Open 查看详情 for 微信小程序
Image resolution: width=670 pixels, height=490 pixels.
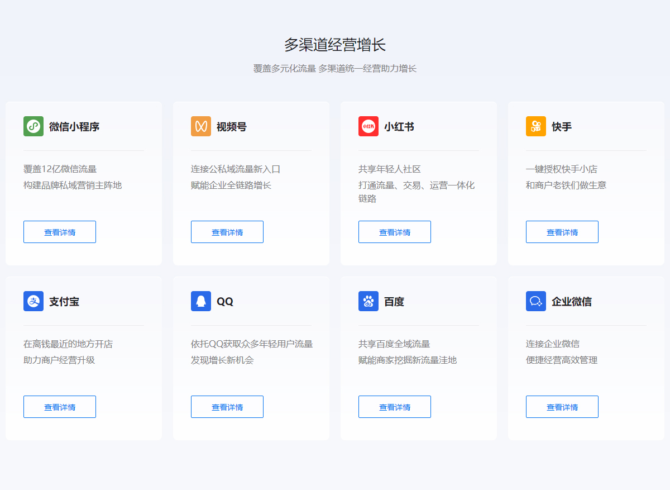point(60,232)
